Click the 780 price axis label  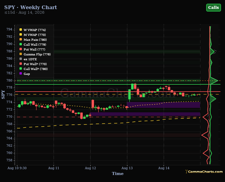(x=9, y=80)
